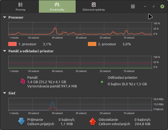Switch to the Procesy tab
The height and width of the screenshot is (130, 168).
[x=21, y=6]
